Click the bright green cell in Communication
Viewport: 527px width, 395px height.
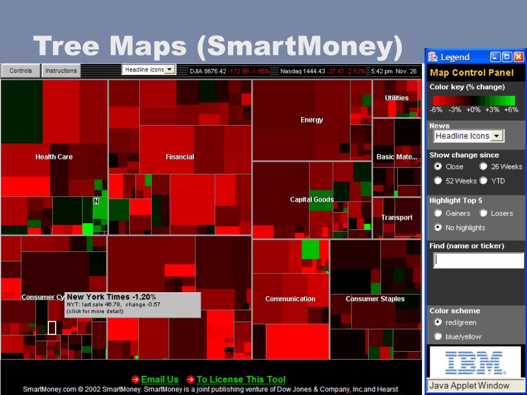[x=310, y=249]
